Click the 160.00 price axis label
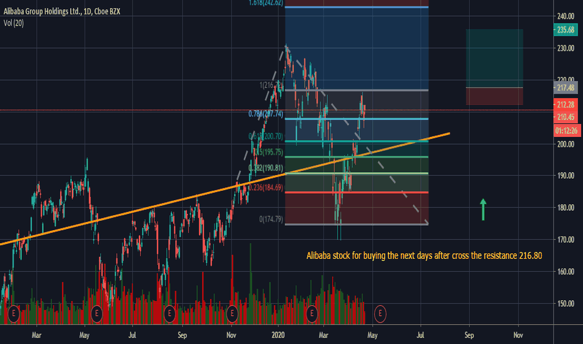 pos(565,271)
